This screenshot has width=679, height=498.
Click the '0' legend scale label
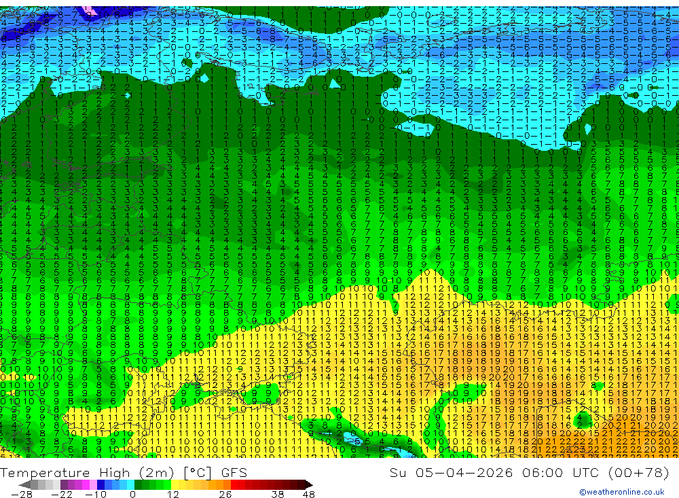[x=132, y=495]
